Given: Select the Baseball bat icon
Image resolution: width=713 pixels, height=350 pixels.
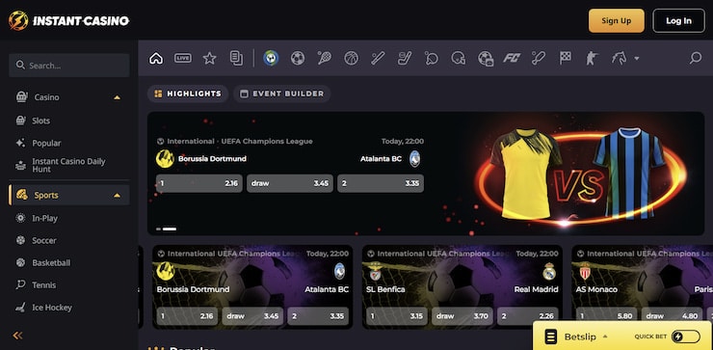Looking at the screenshot, I should click(x=378, y=58).
